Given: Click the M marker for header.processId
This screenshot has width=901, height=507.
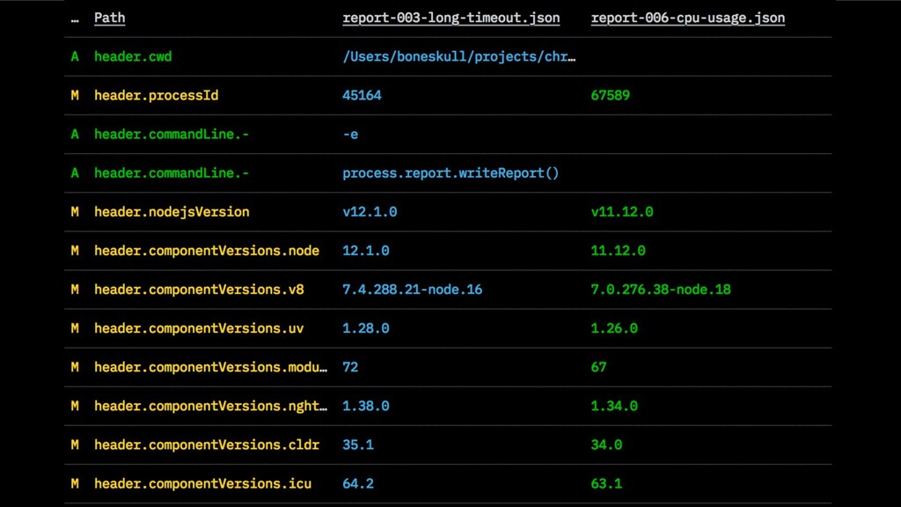Looking at the screenshot, I should (75, 95).
